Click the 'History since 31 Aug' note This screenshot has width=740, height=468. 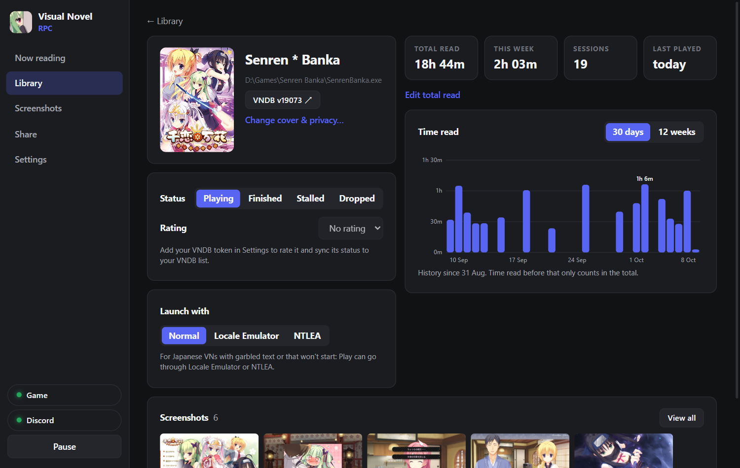(528, 273)
